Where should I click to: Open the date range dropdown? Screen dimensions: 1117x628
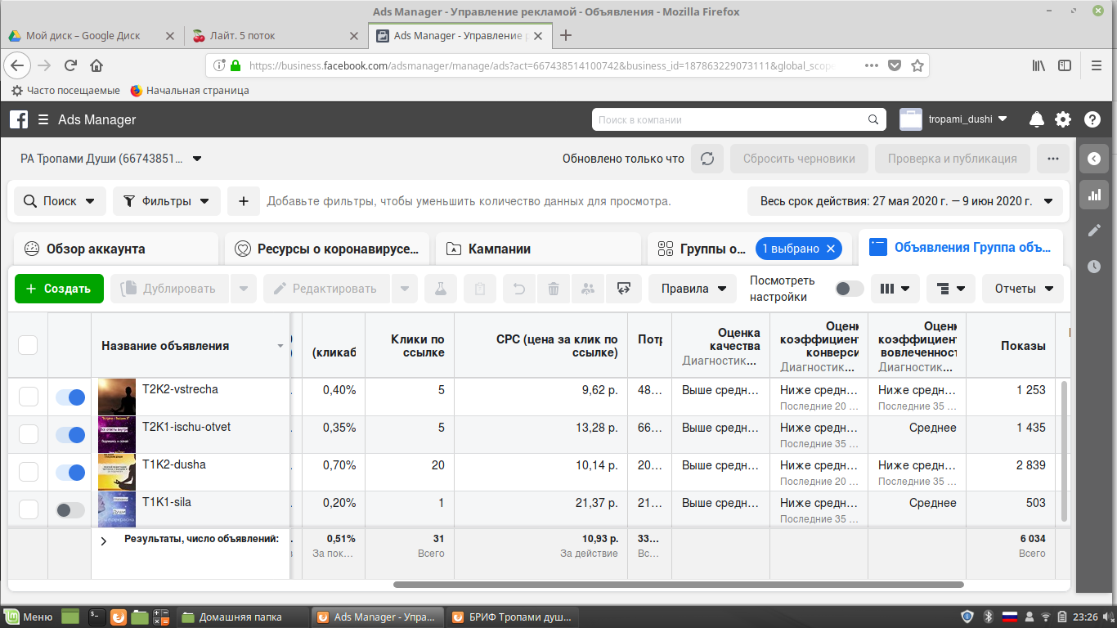point(905,201)
